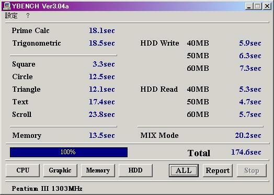This screenshot has height=195, width=274.
Task: Click the 4.7sec HDD Read value
Action: [250, 102]
